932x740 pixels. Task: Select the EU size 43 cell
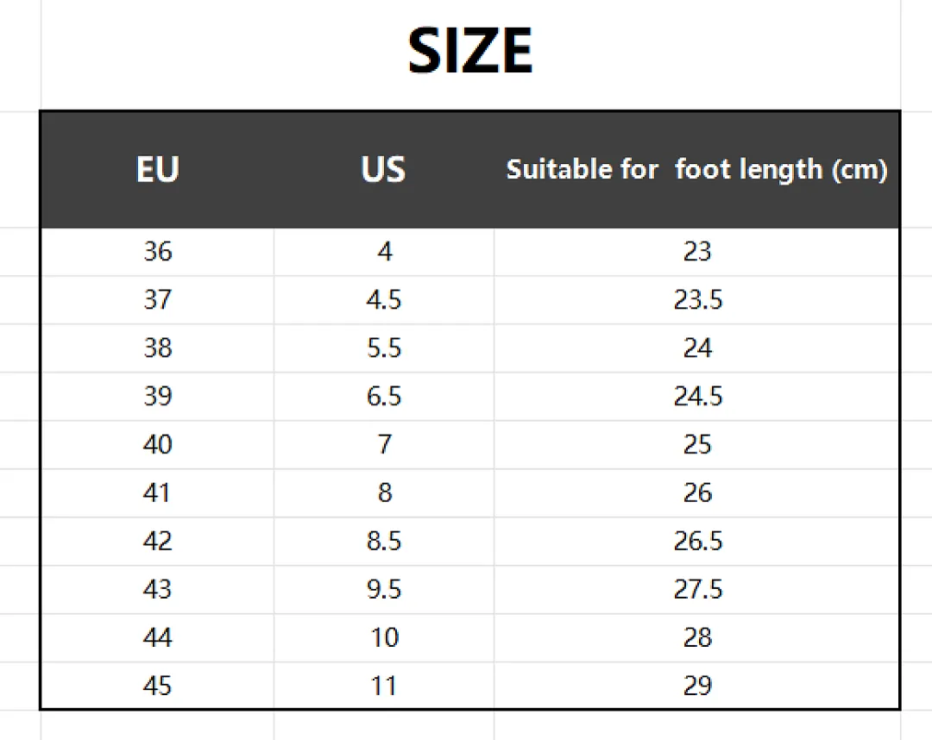(158, 590)
